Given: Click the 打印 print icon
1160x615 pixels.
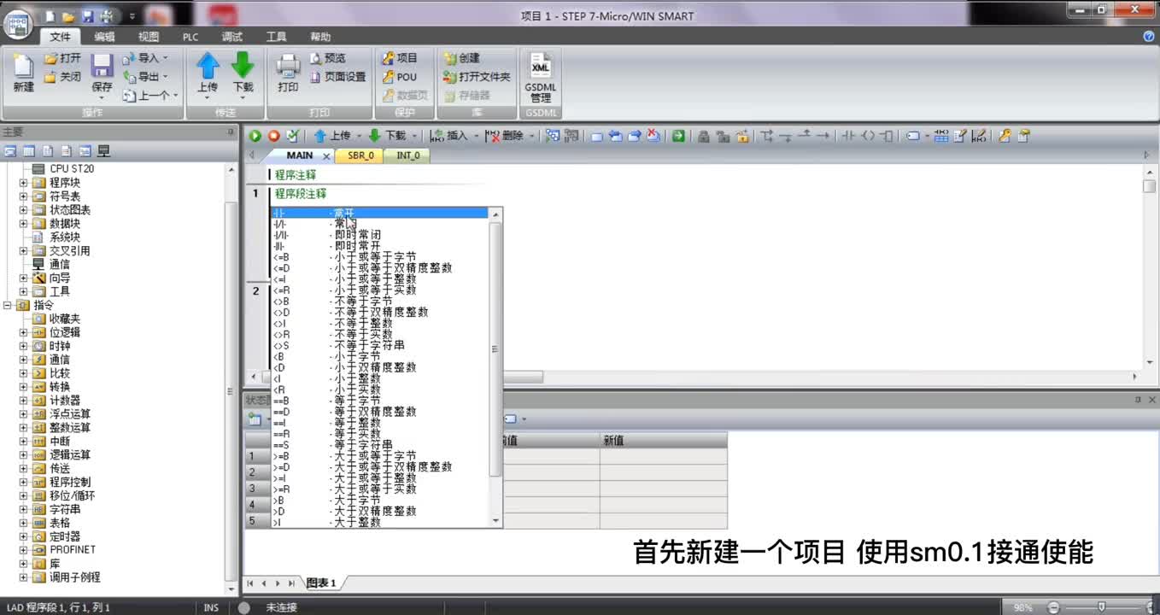Looking at the screenshot, I should (x=288, y=73).
